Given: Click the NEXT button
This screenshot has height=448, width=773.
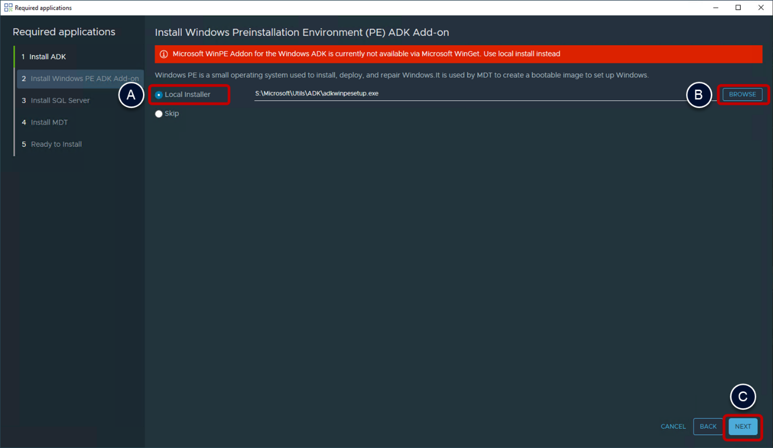Looking at the screenshot, I should [x=742, y=427].
